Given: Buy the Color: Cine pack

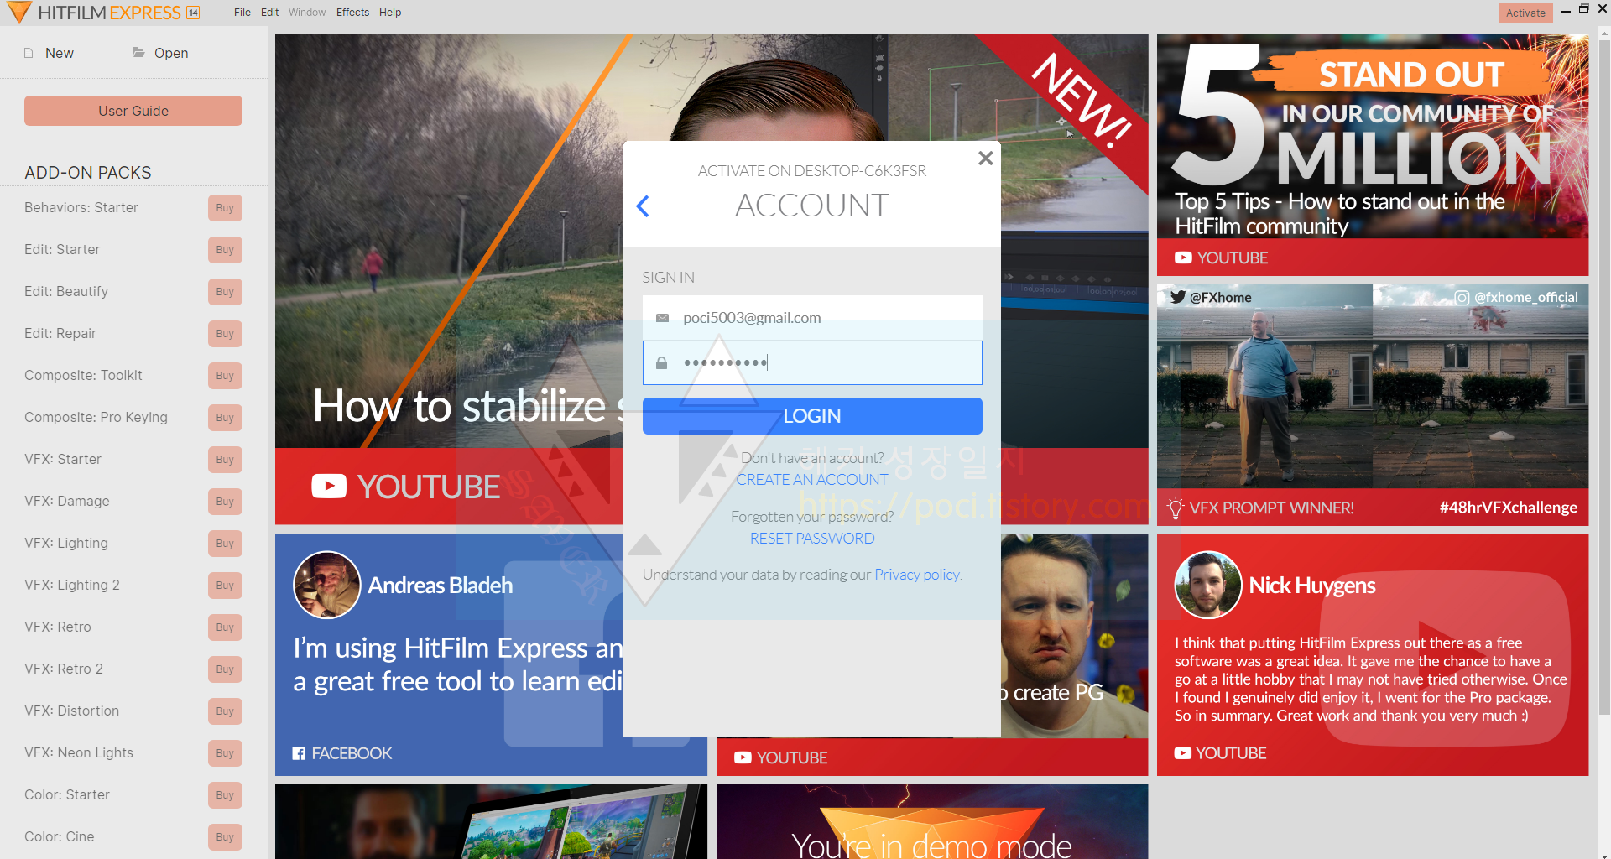Looking at the screenshot, I should point(225,837).
